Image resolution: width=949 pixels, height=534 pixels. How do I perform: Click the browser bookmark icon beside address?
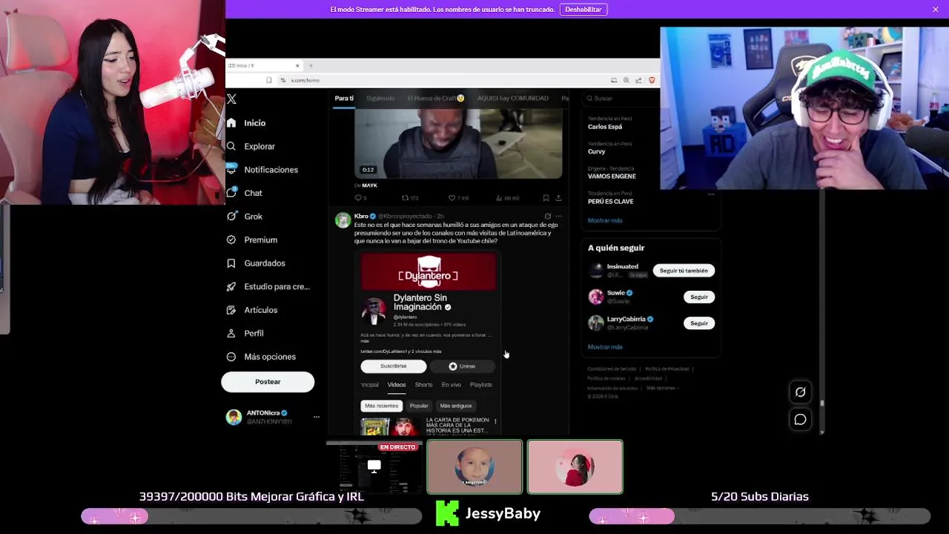coord(268,80)
